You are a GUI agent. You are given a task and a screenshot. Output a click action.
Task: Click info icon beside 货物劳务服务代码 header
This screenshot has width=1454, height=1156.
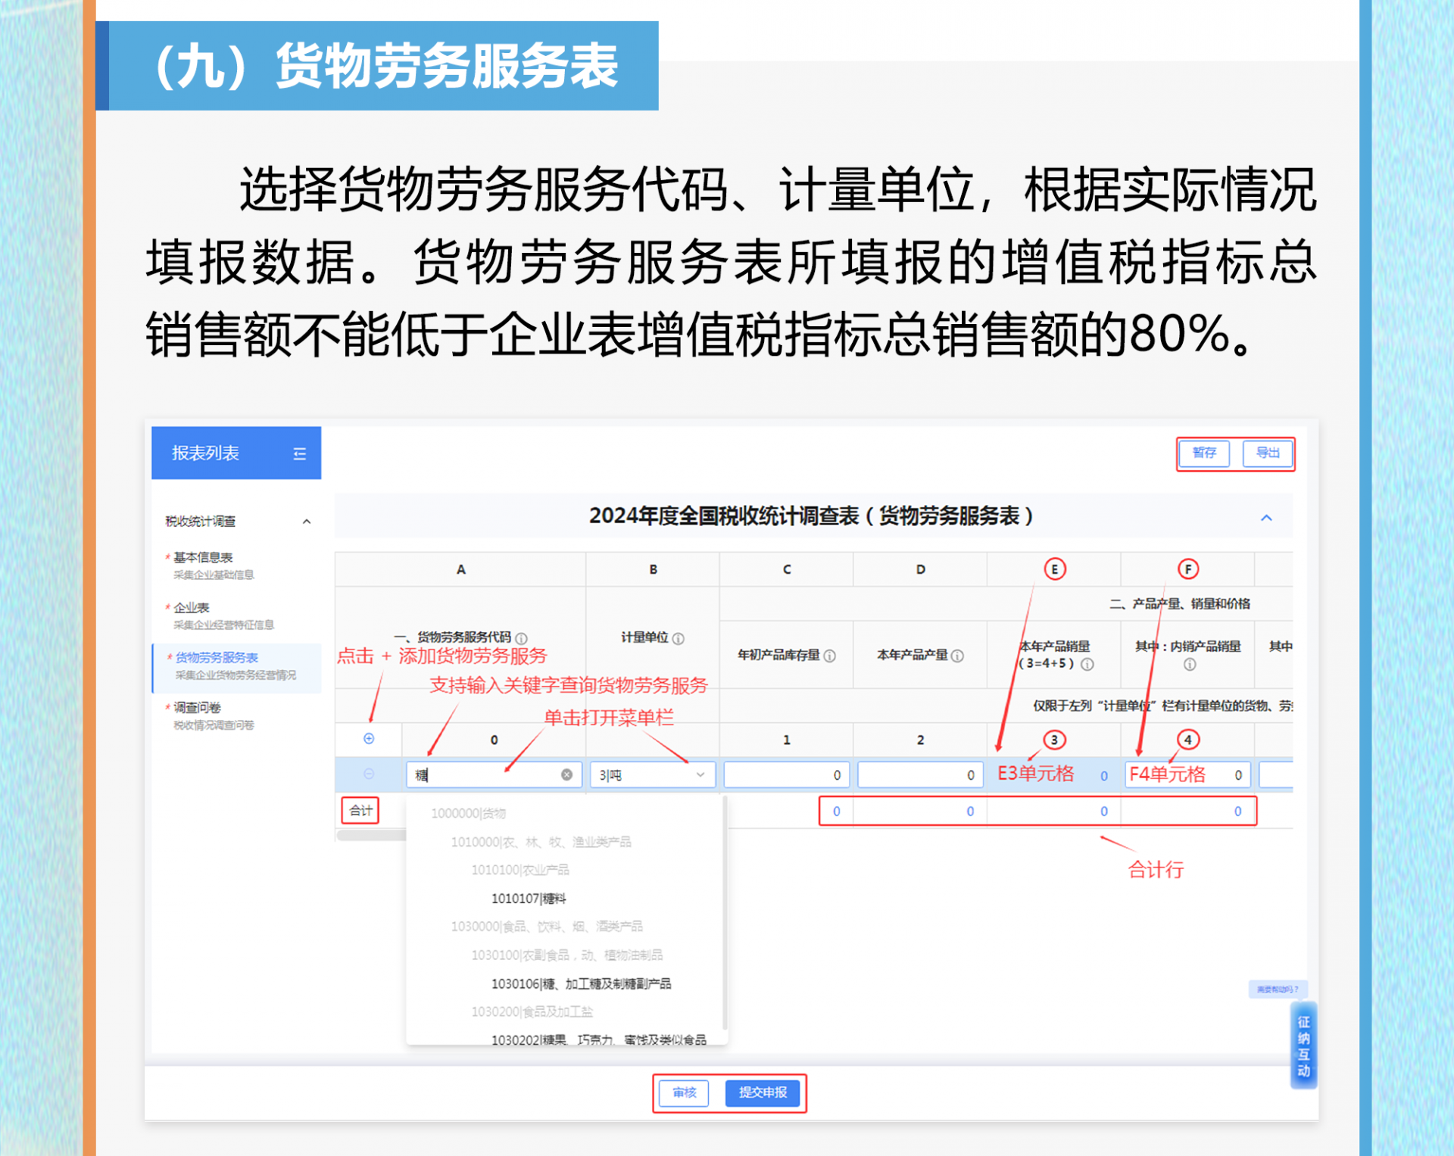click(x=522, y=638)
